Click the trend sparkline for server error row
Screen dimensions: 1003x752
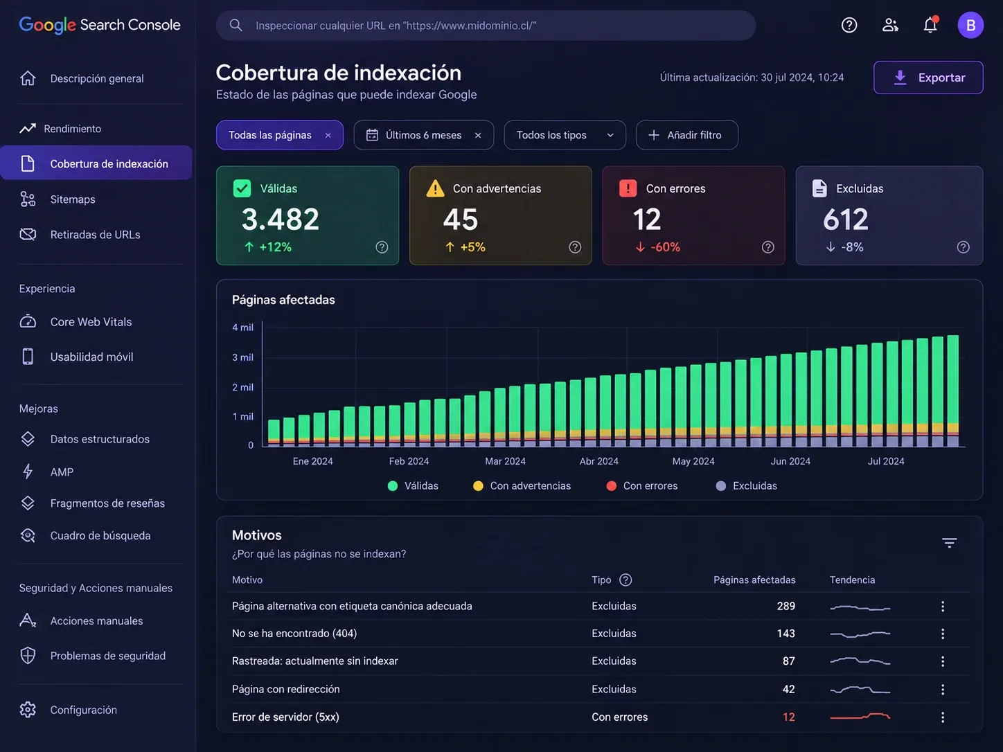tap(860, 717)
